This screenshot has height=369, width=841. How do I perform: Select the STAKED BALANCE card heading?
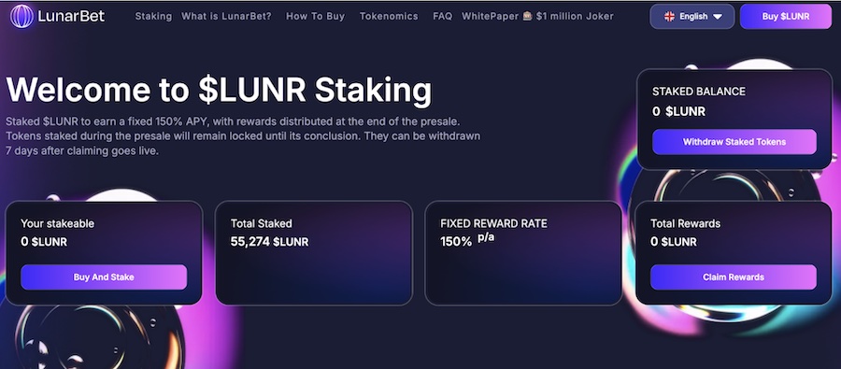coord(698,92)
